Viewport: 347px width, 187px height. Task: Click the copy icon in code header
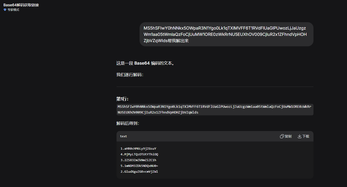click(282, 136)
